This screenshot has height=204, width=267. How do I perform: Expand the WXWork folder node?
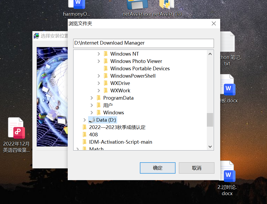coord(99,91)
